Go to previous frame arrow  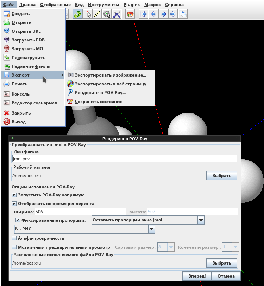click(x=153, y=14)
